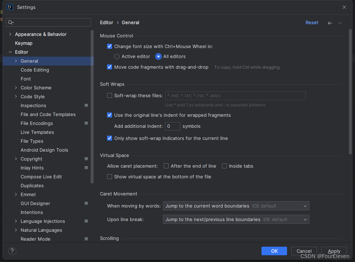Close the Settings dialog with X
This screenshot has height=262, width=355.
(344, 7)
